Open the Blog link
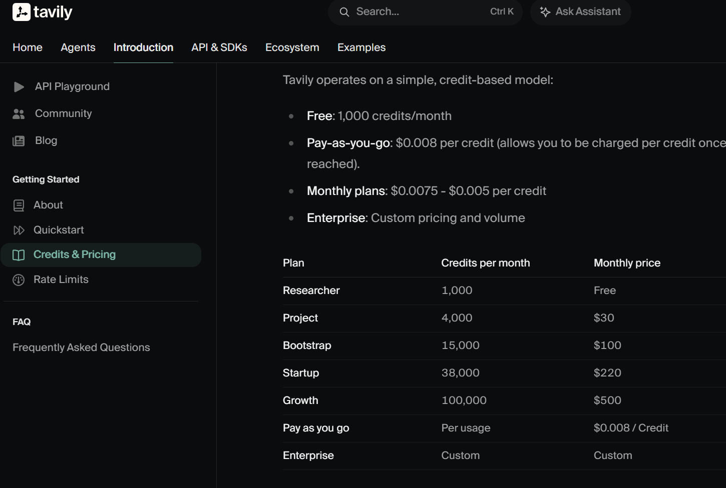This screenshot has height=488, width=726. pos(46,140)
